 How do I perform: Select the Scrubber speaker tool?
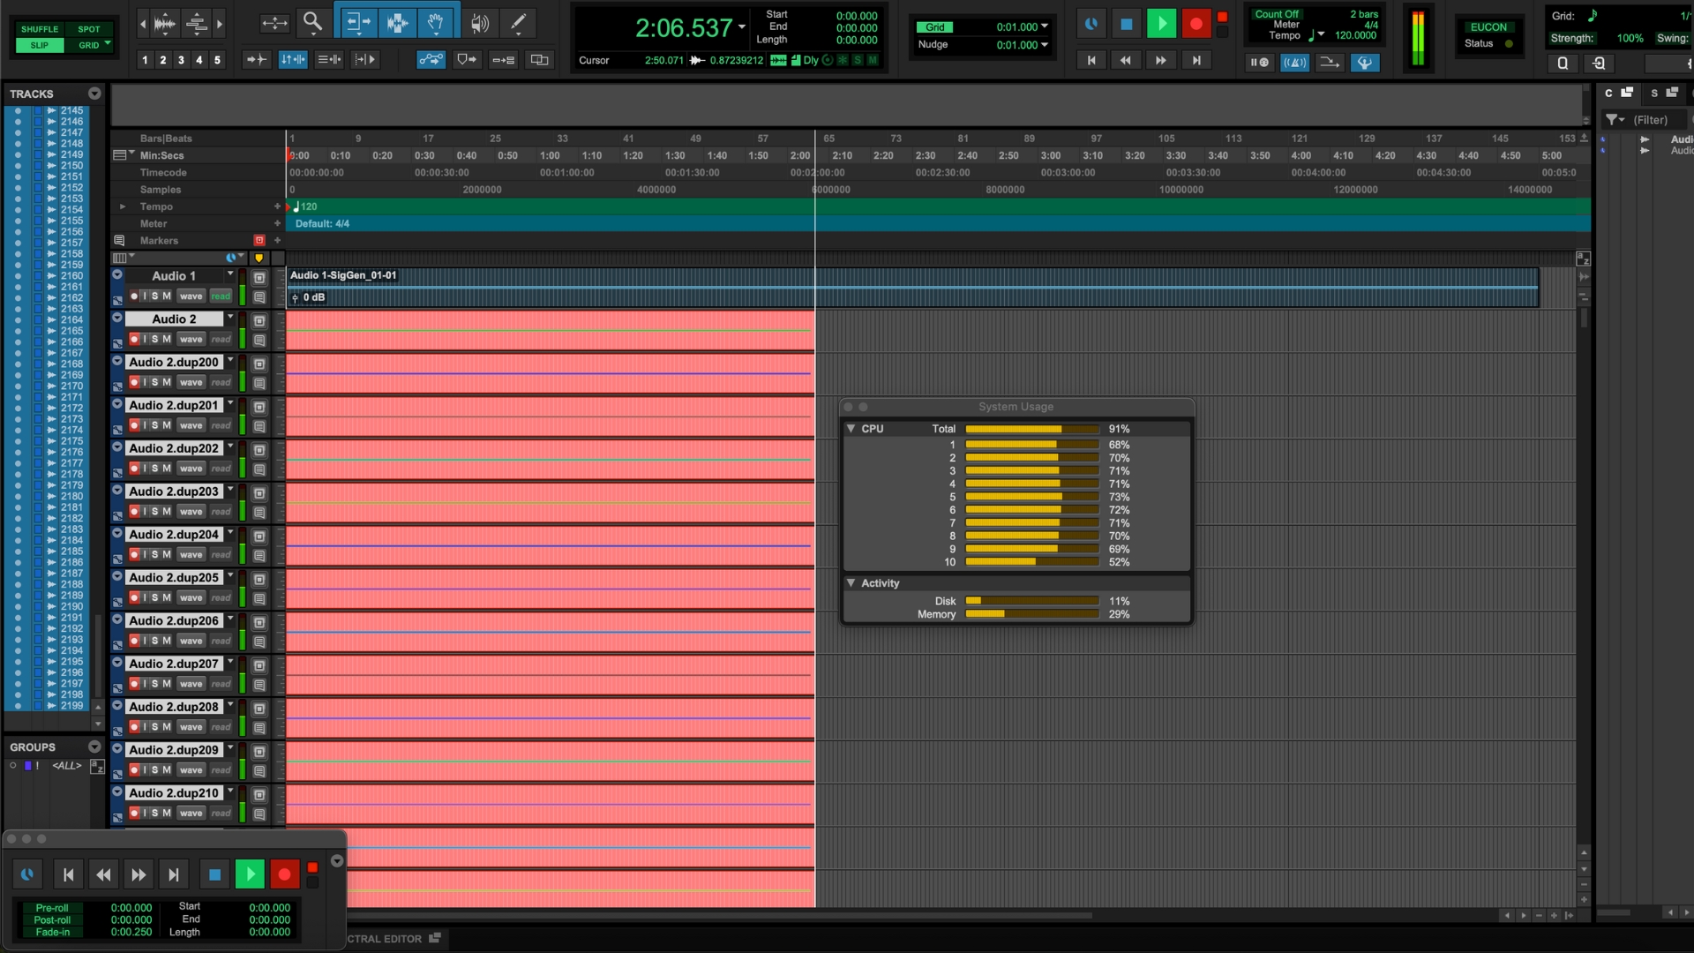[479, 23]
